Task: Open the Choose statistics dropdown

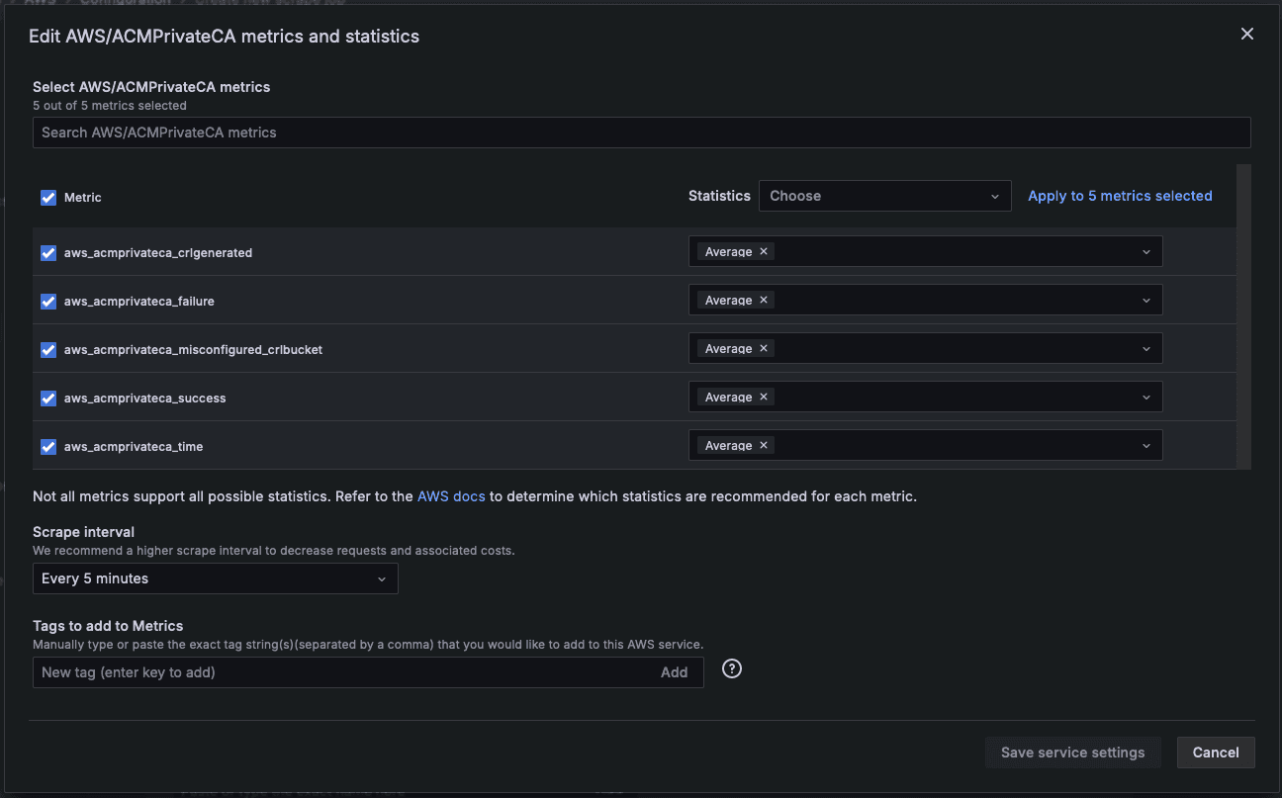Action: tap(883, 195)
